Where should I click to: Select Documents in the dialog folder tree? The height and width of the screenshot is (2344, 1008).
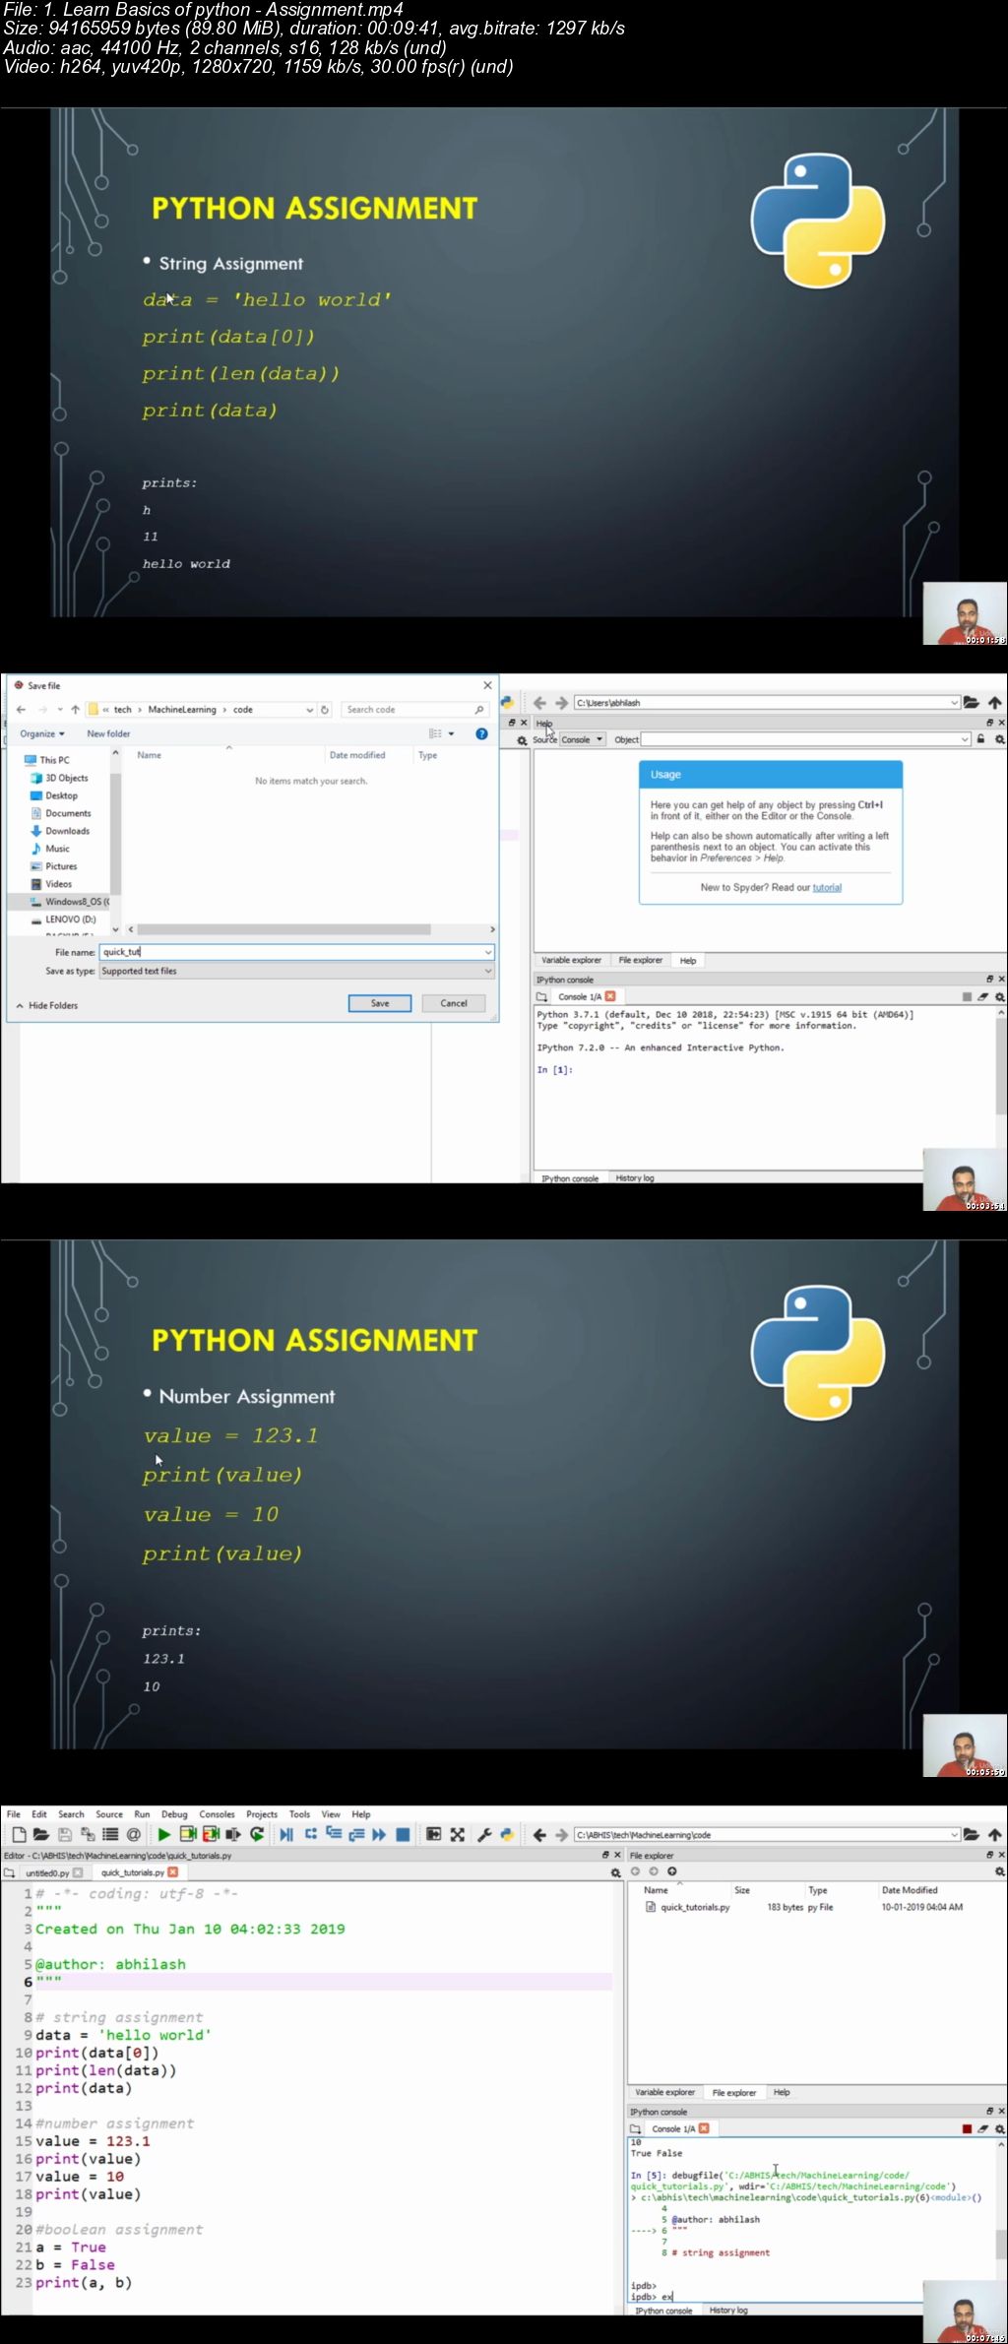68,813
